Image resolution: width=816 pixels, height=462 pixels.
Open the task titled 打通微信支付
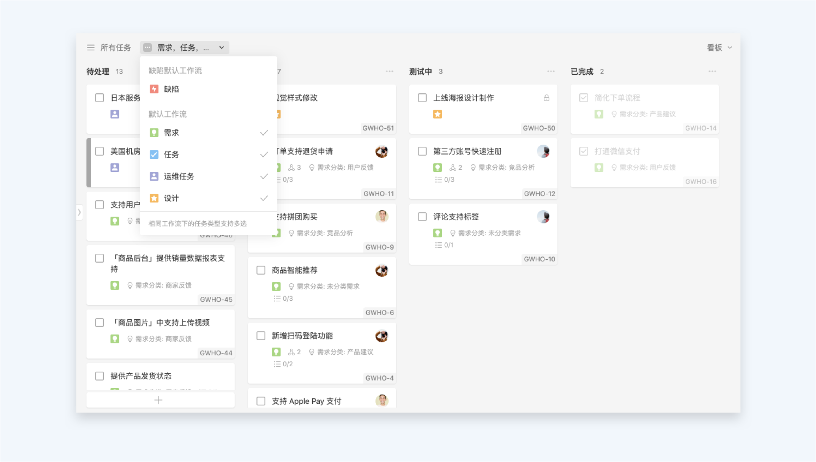click(x=617, y=151)
